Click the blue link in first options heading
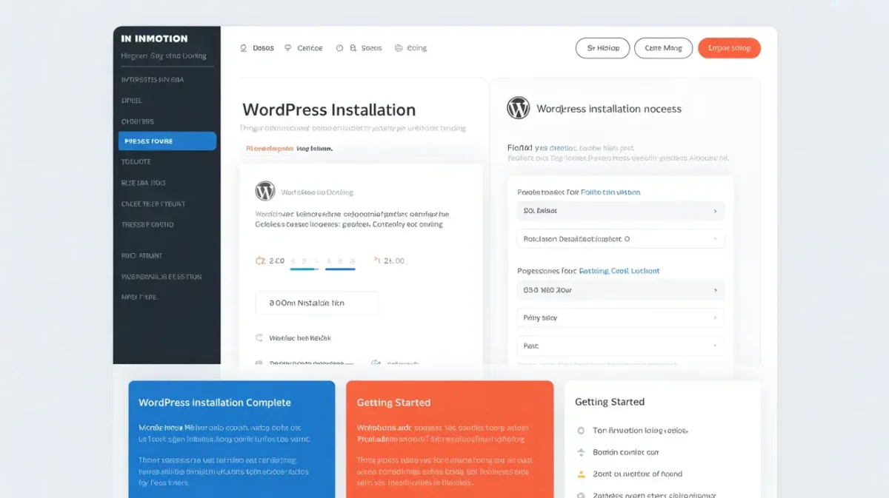This screenshot has height=498, width=889. pos(610,192)
